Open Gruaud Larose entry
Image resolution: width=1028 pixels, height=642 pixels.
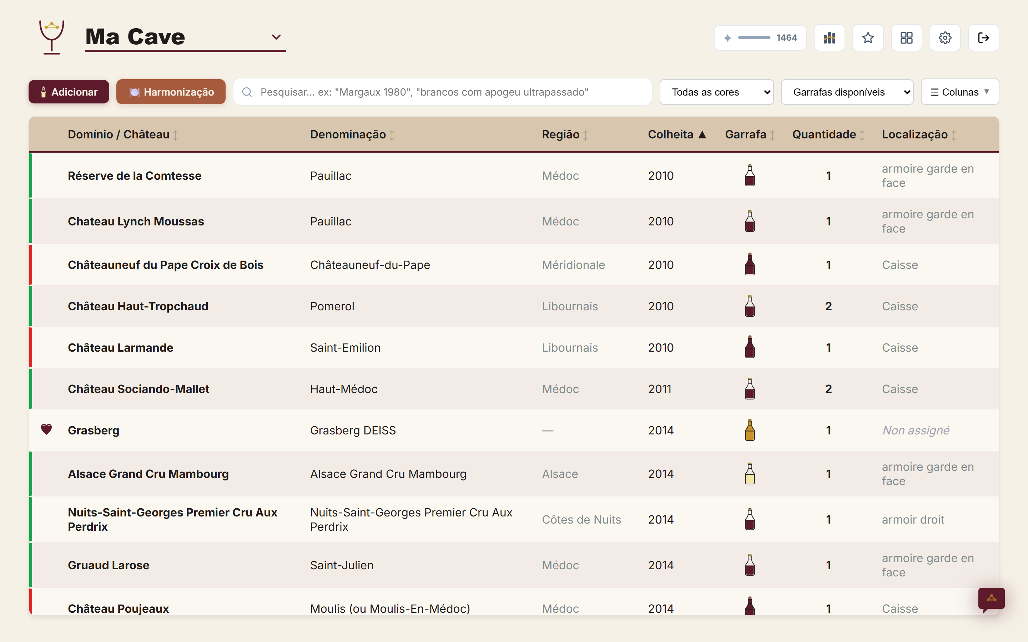tap(109, 565)
